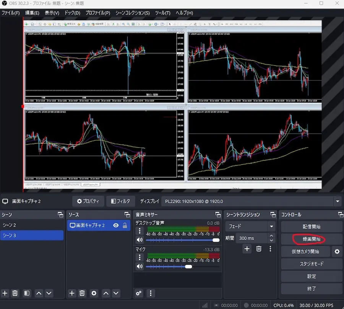Viewport: 344px width, 309px height.
Task: Open scene filters icon in Scenes panel
Action: pos(27,293)
